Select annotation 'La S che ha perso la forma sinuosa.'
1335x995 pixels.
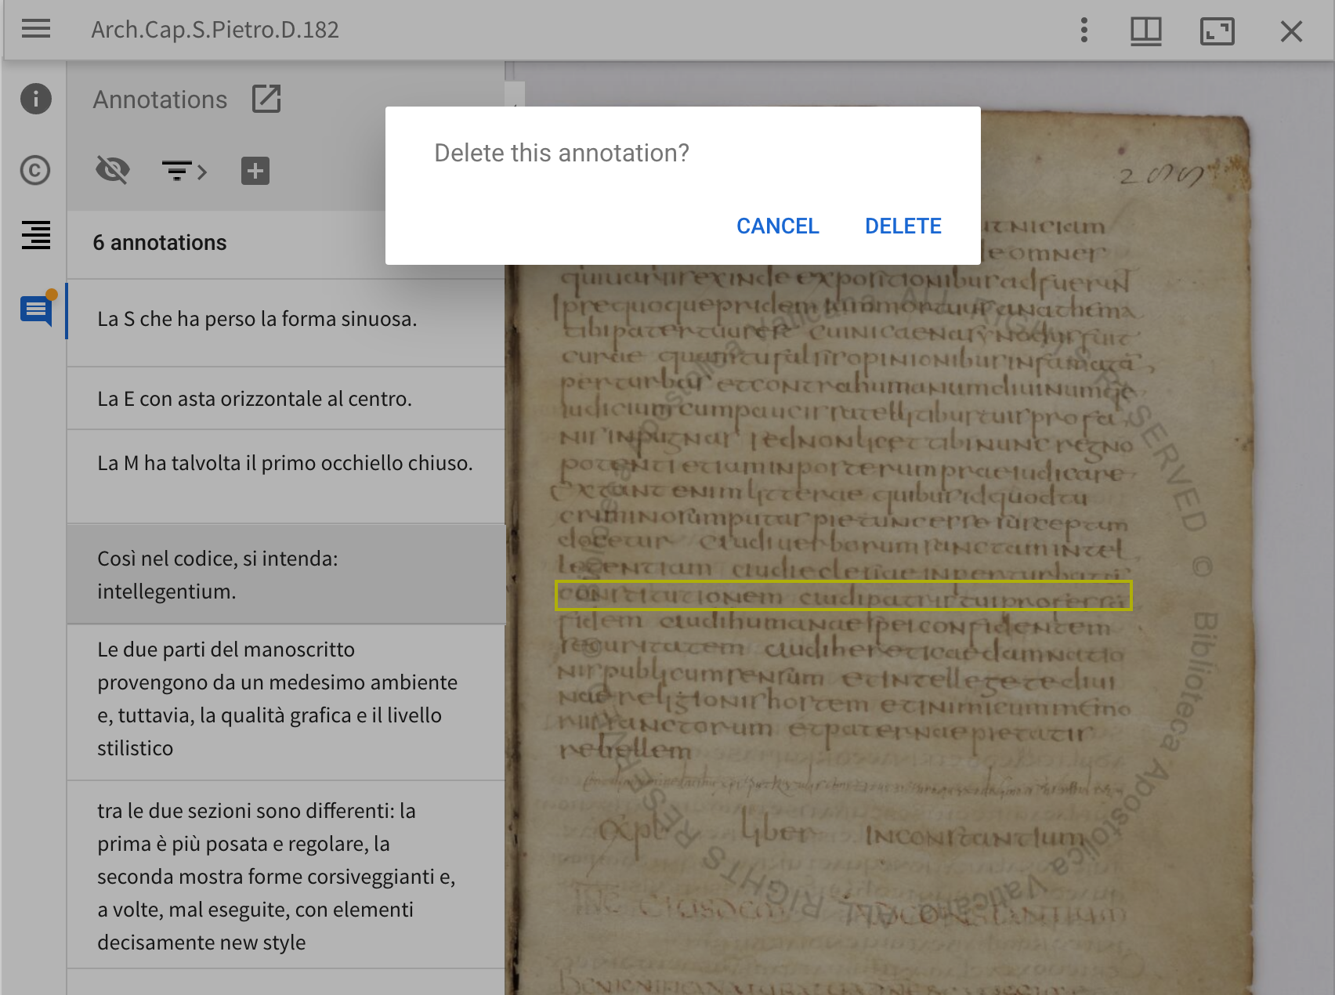pos(286,322)
